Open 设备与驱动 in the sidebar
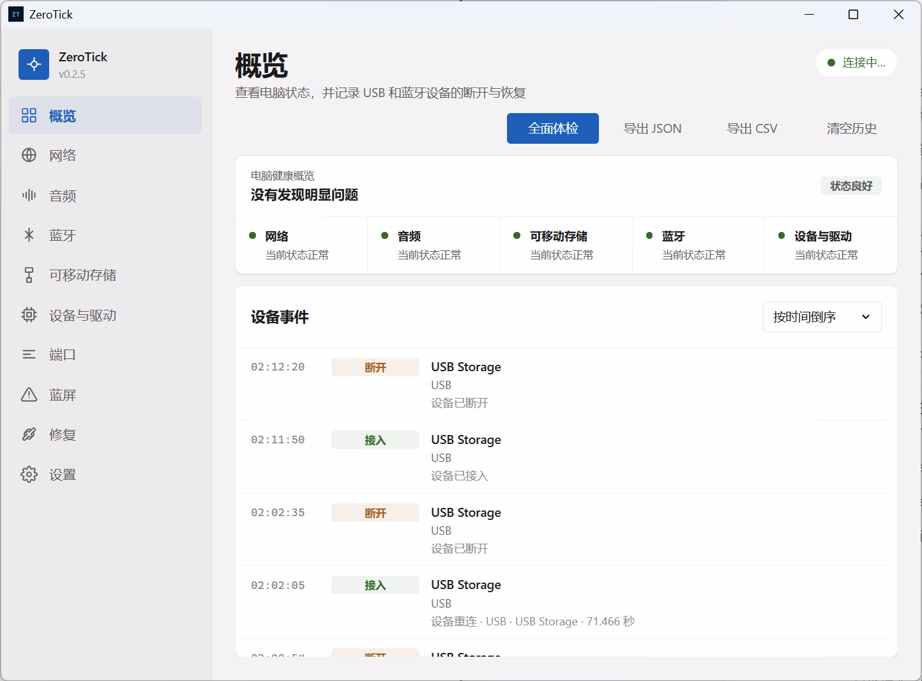This screenshot has width=922, height=681. (x=105, y=315)
